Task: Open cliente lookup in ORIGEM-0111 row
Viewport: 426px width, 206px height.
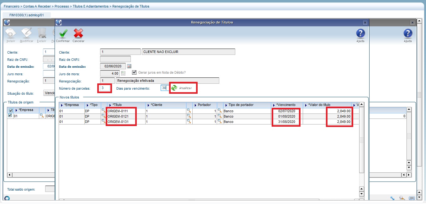Action: (189, 111)
